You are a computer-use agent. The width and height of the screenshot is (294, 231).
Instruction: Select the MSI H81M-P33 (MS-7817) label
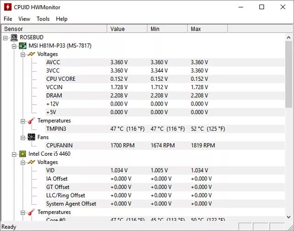60,46
